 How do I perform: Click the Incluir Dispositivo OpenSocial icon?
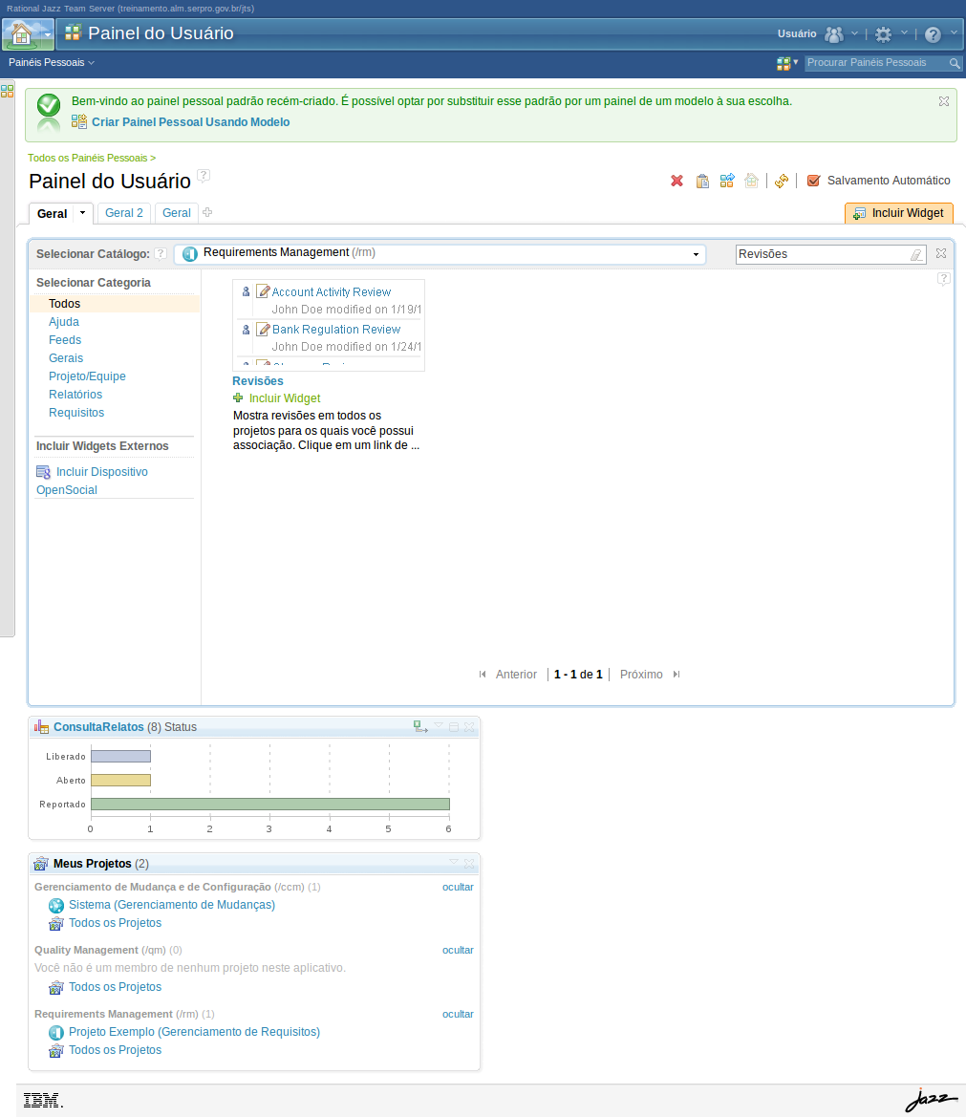43,472
